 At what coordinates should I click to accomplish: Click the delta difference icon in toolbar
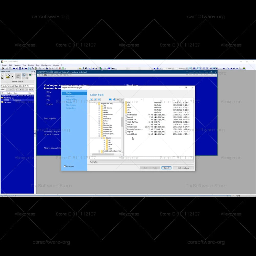point(231,69)
